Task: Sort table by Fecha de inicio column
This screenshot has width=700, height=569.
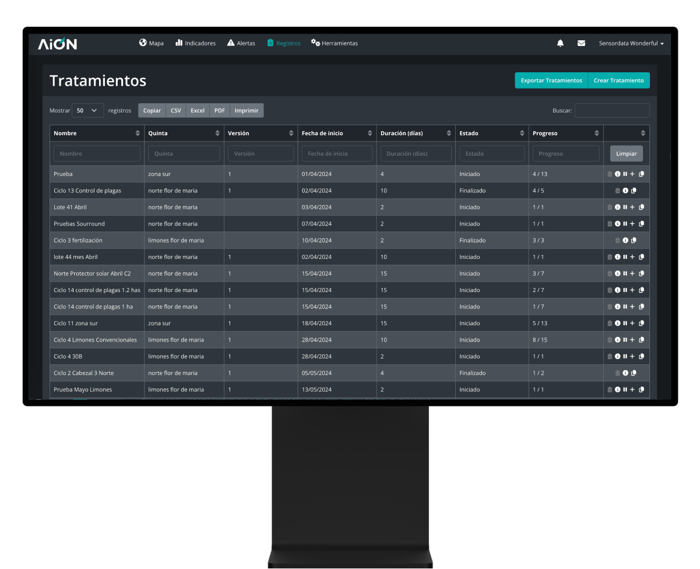Action: pyautogui.click(x=370, y=134)
